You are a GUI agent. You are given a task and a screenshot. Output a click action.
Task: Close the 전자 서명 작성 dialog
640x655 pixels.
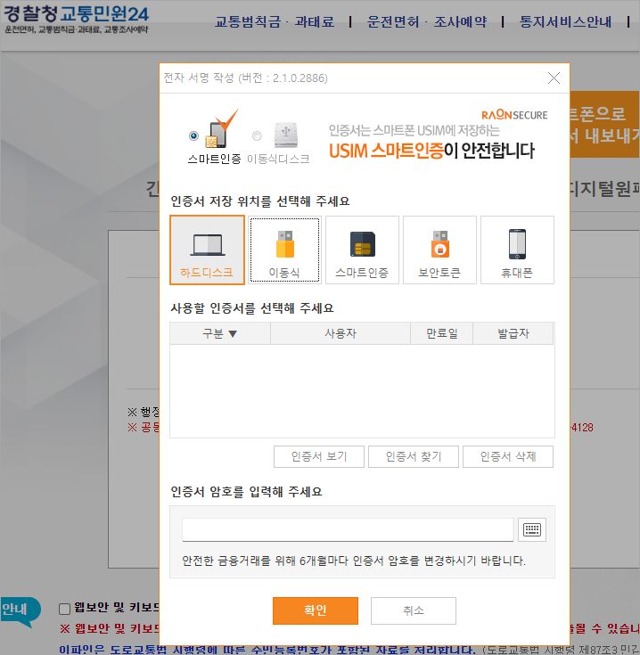pos(554,78)
